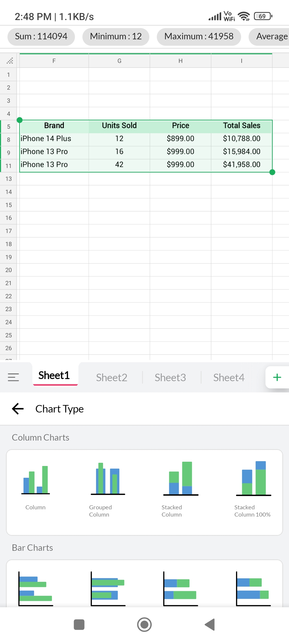The image size is (289, 642).
Task: Go back from Chart Type panel
Action: (18, 409)
